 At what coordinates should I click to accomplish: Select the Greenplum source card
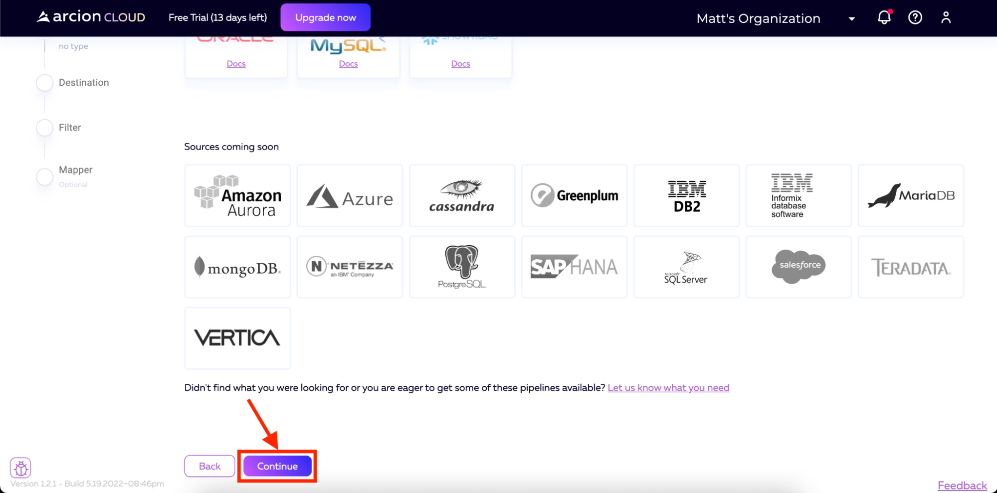[574, 195]
